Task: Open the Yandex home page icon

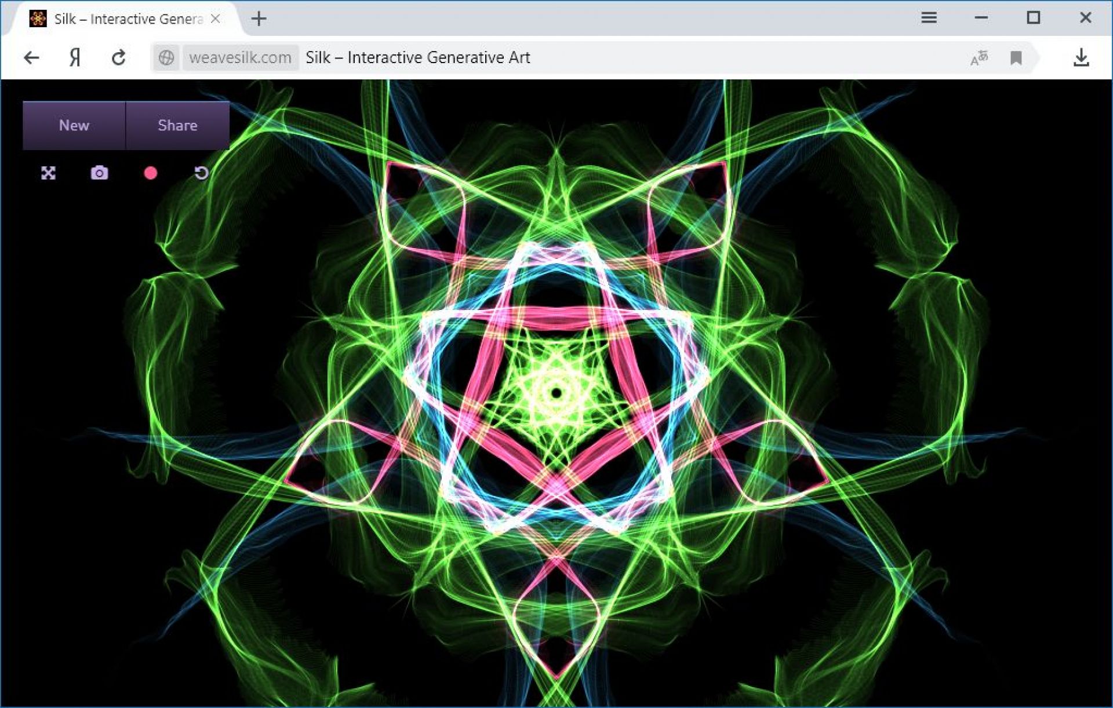Action: pyautogui.click(x=75, y=57)
